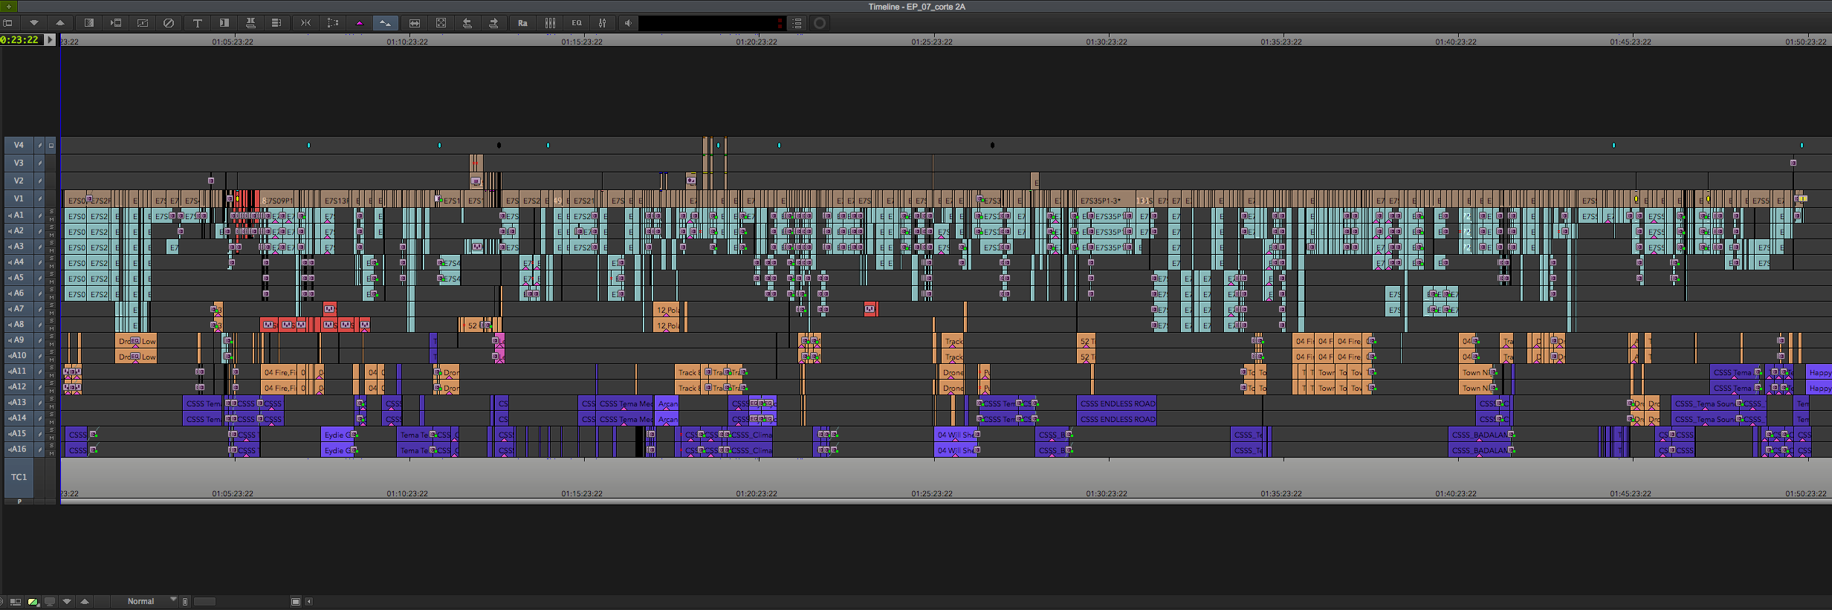Click the 01:10:23:22 mark on top ruler
Viewport: 1832px width, 610px height.
coord(407,42)
